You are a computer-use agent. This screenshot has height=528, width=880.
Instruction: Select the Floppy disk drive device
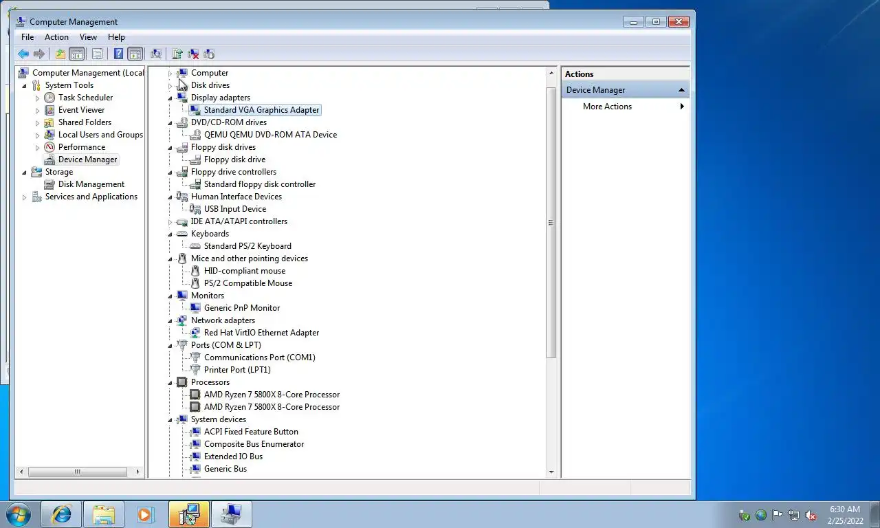point(234,159)
